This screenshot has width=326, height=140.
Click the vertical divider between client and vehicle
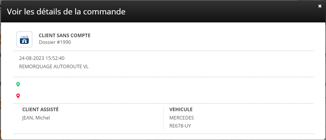(x=163, y=118)
